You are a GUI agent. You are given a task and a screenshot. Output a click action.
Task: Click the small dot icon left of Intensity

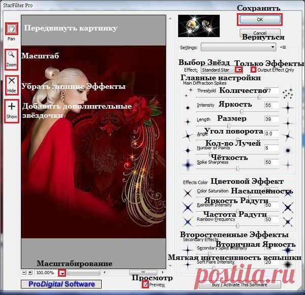coord(188,108)
